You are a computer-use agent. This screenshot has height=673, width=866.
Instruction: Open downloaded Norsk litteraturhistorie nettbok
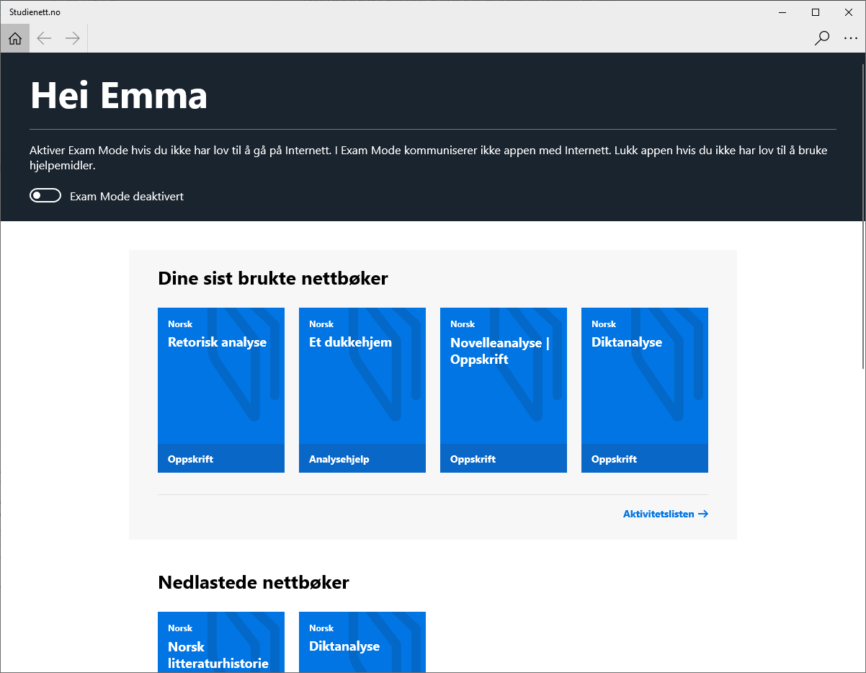click(221, 642)
